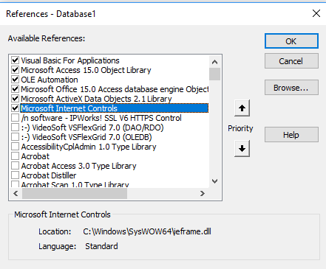
Task: Click the 'Standard' language value
Action: (101, 246)
